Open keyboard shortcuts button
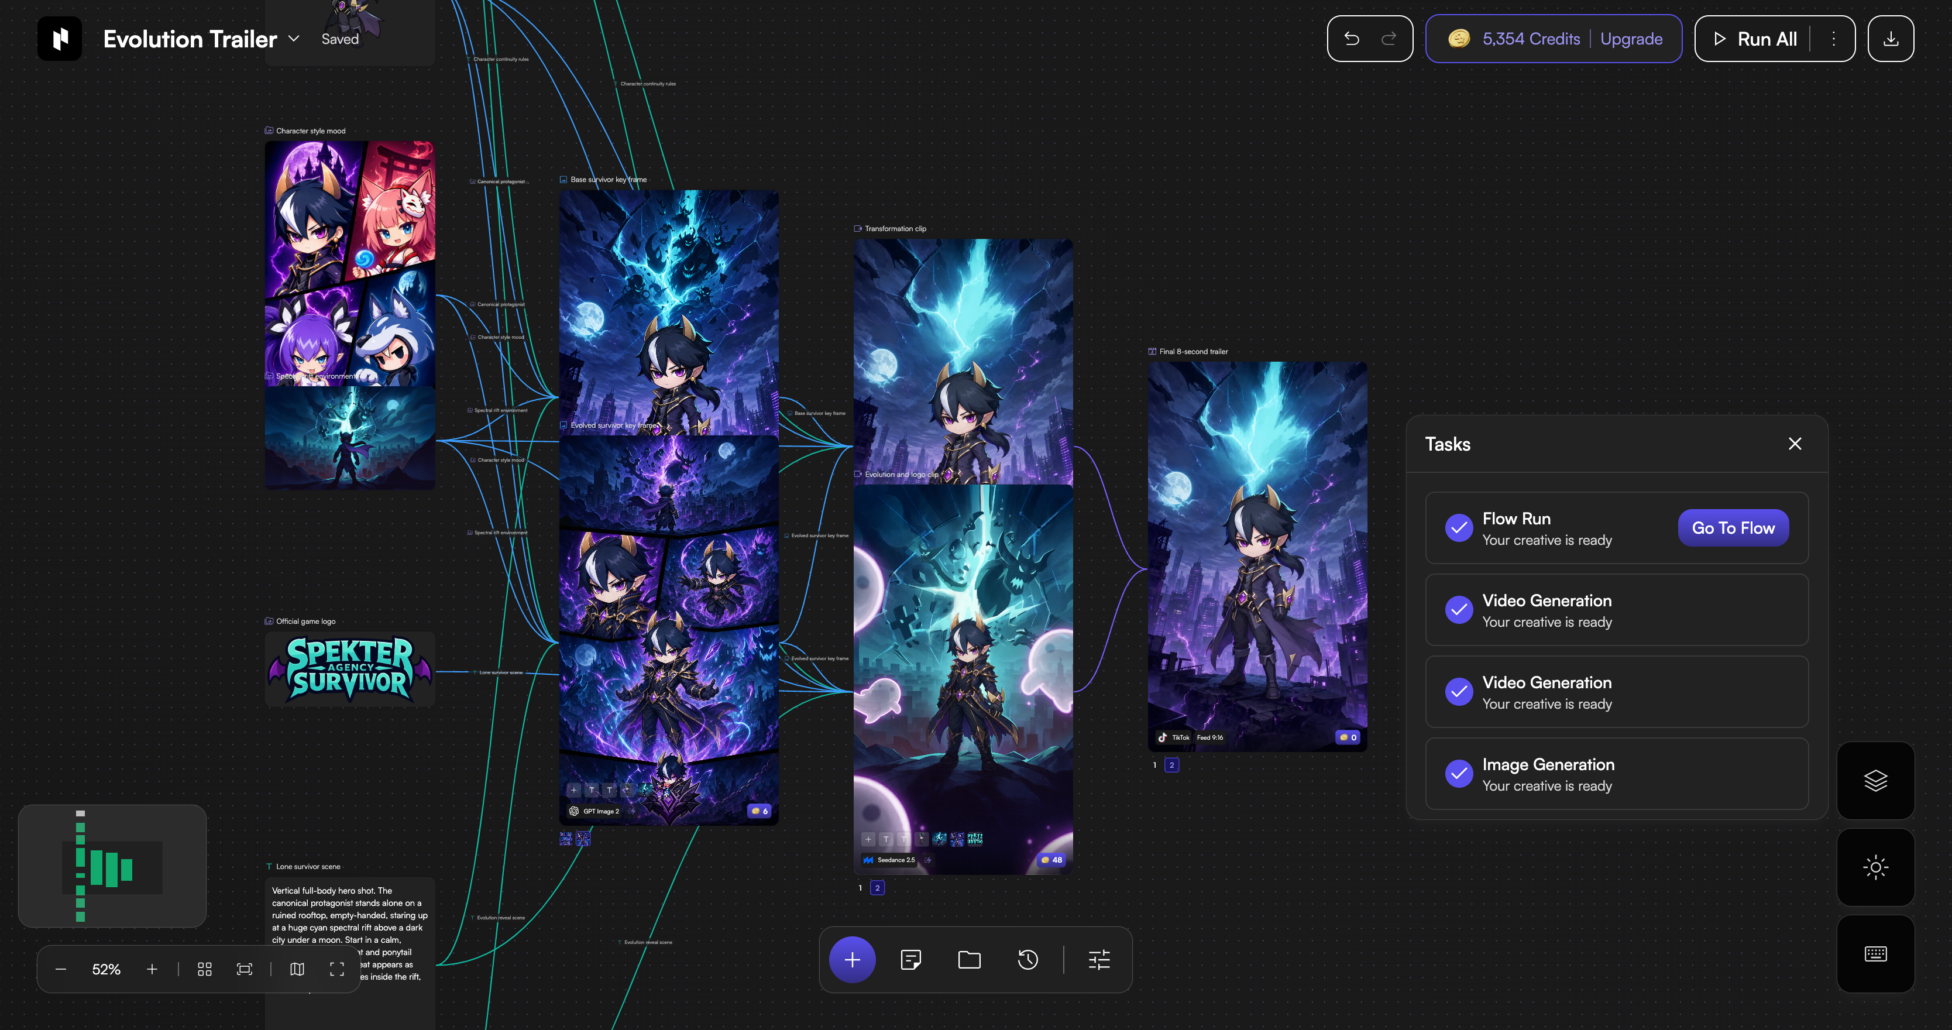 tap(1875, 953)
